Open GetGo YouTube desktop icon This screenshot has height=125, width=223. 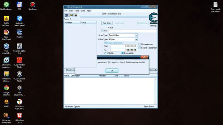click(6, 21)
